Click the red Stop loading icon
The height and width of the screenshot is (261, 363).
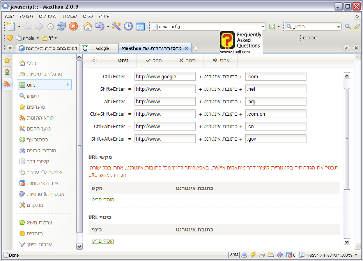tap(73, 26)
